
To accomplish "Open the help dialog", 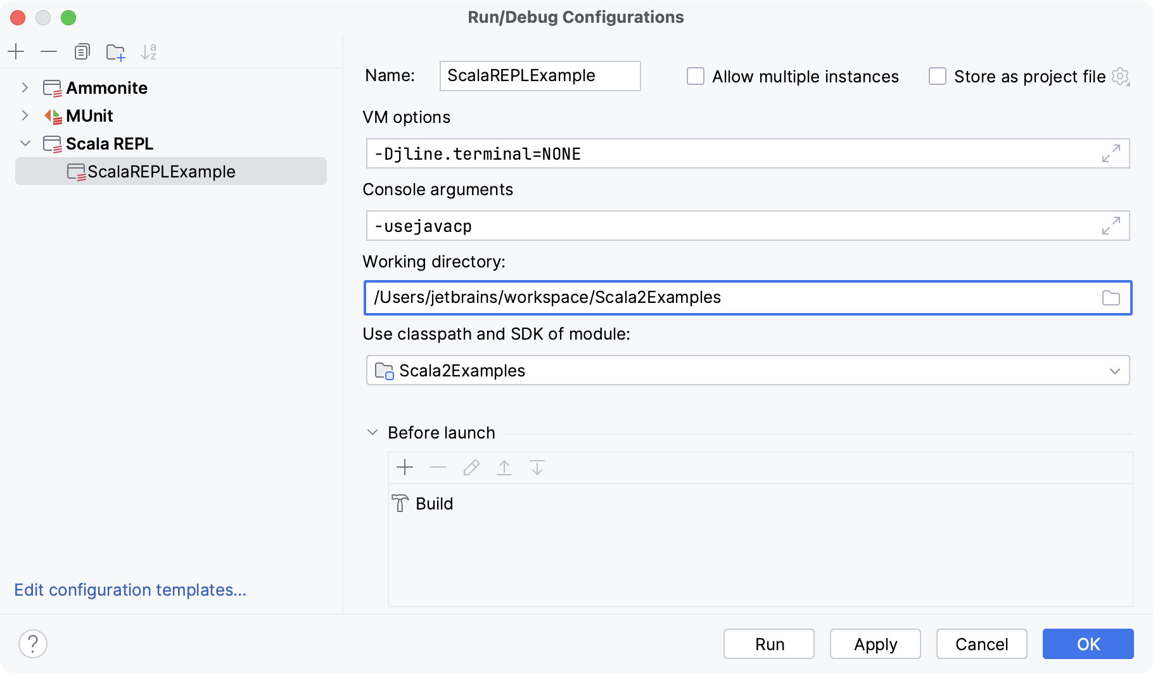I will [x=33, y=643].
